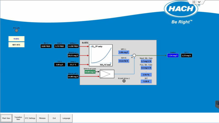Viewport: 219px width, 123px height.
Task: Click the RAS 1 value 5.75 MGD
Action: click(60, 46)
